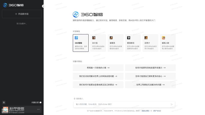
Task: Click the trash icon to clear conversations
Action: coord(4,102)
